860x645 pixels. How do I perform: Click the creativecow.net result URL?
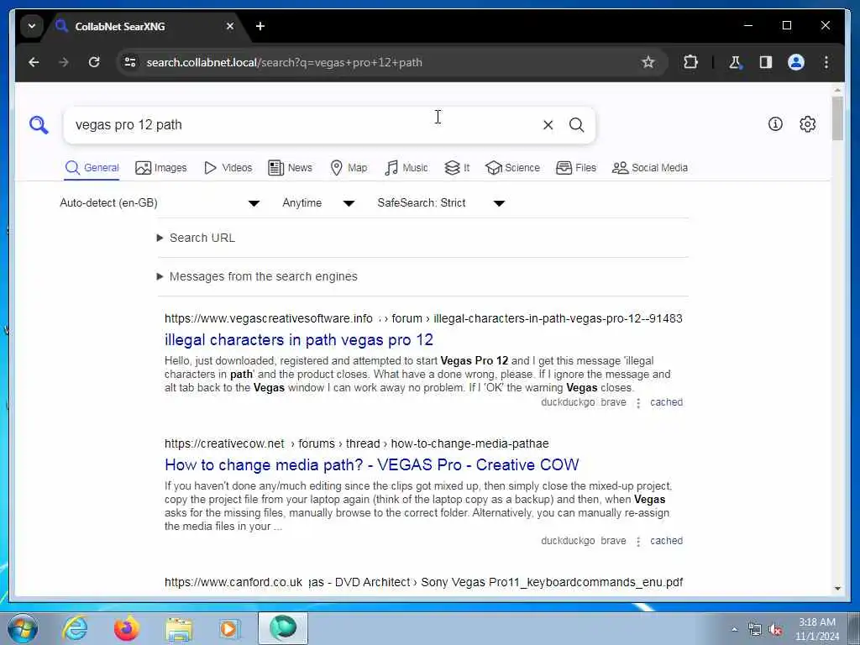click(356, 443)
